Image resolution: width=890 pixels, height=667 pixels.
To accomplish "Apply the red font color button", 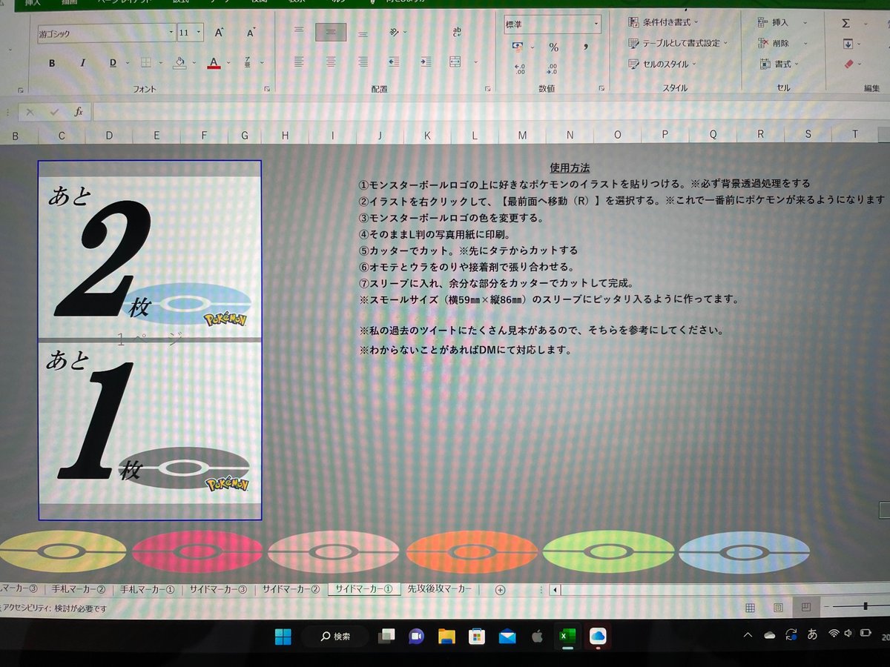I will [x=214, y=63].
